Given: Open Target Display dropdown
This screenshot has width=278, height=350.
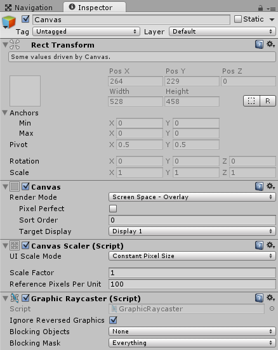Looking at the screenshot, I should pos(192,231).
